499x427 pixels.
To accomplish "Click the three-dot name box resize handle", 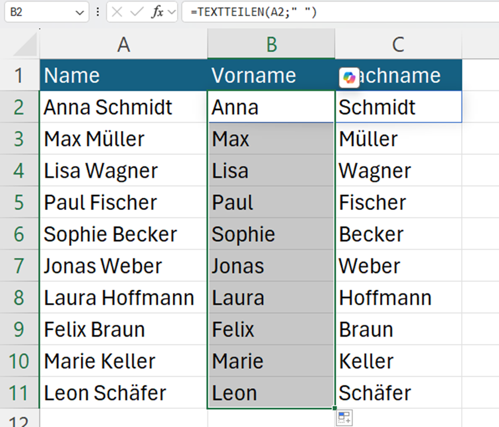I will point(98,12).
